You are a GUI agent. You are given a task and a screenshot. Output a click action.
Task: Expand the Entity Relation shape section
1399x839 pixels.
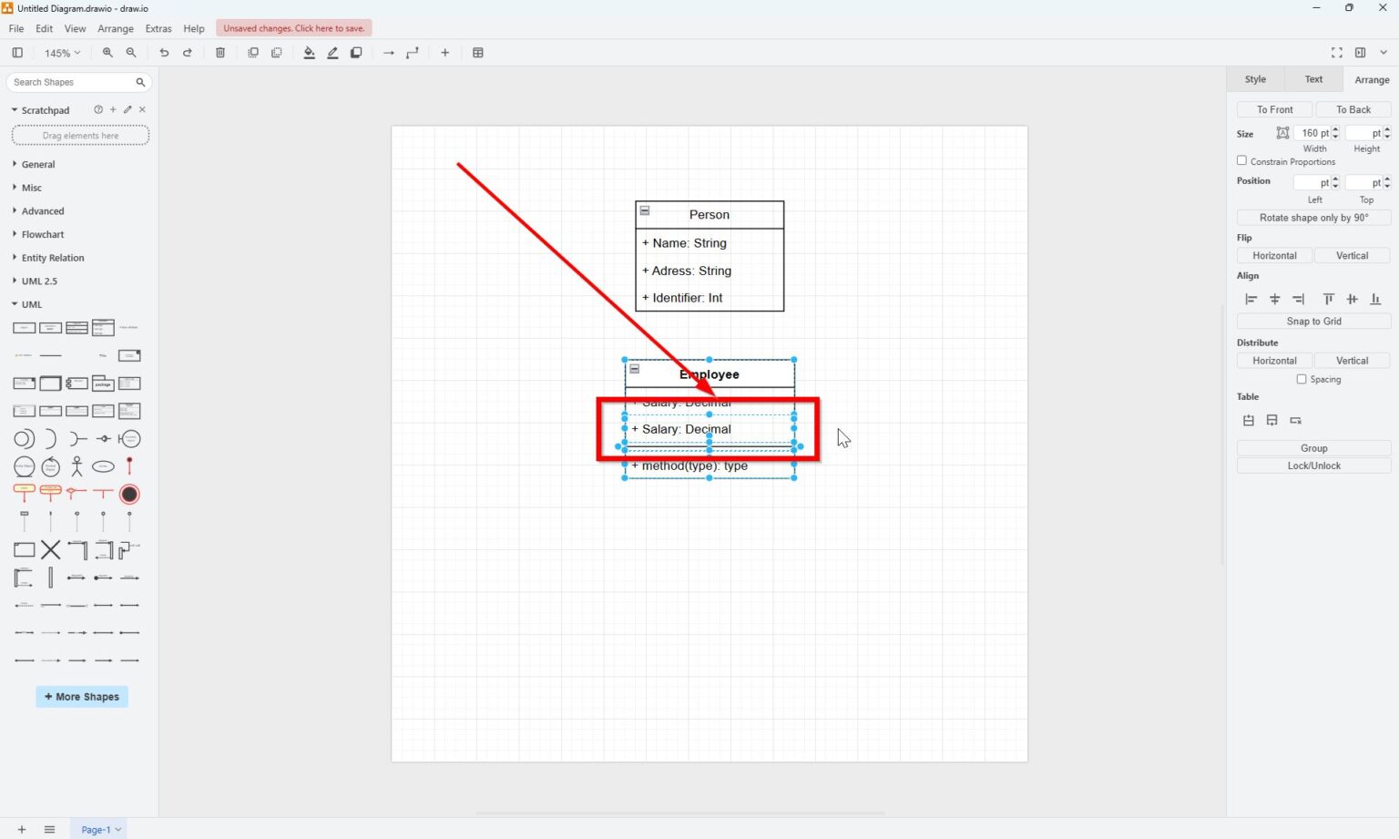[52, 257]
